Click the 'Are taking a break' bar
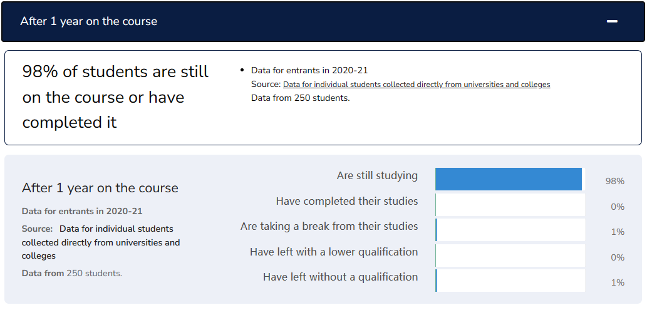This screenshot has height=310, width=647. point(510,230)
